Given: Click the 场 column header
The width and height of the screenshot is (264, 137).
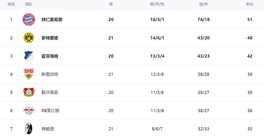Looking at the screenshot, I should click(x=111, y=4).
